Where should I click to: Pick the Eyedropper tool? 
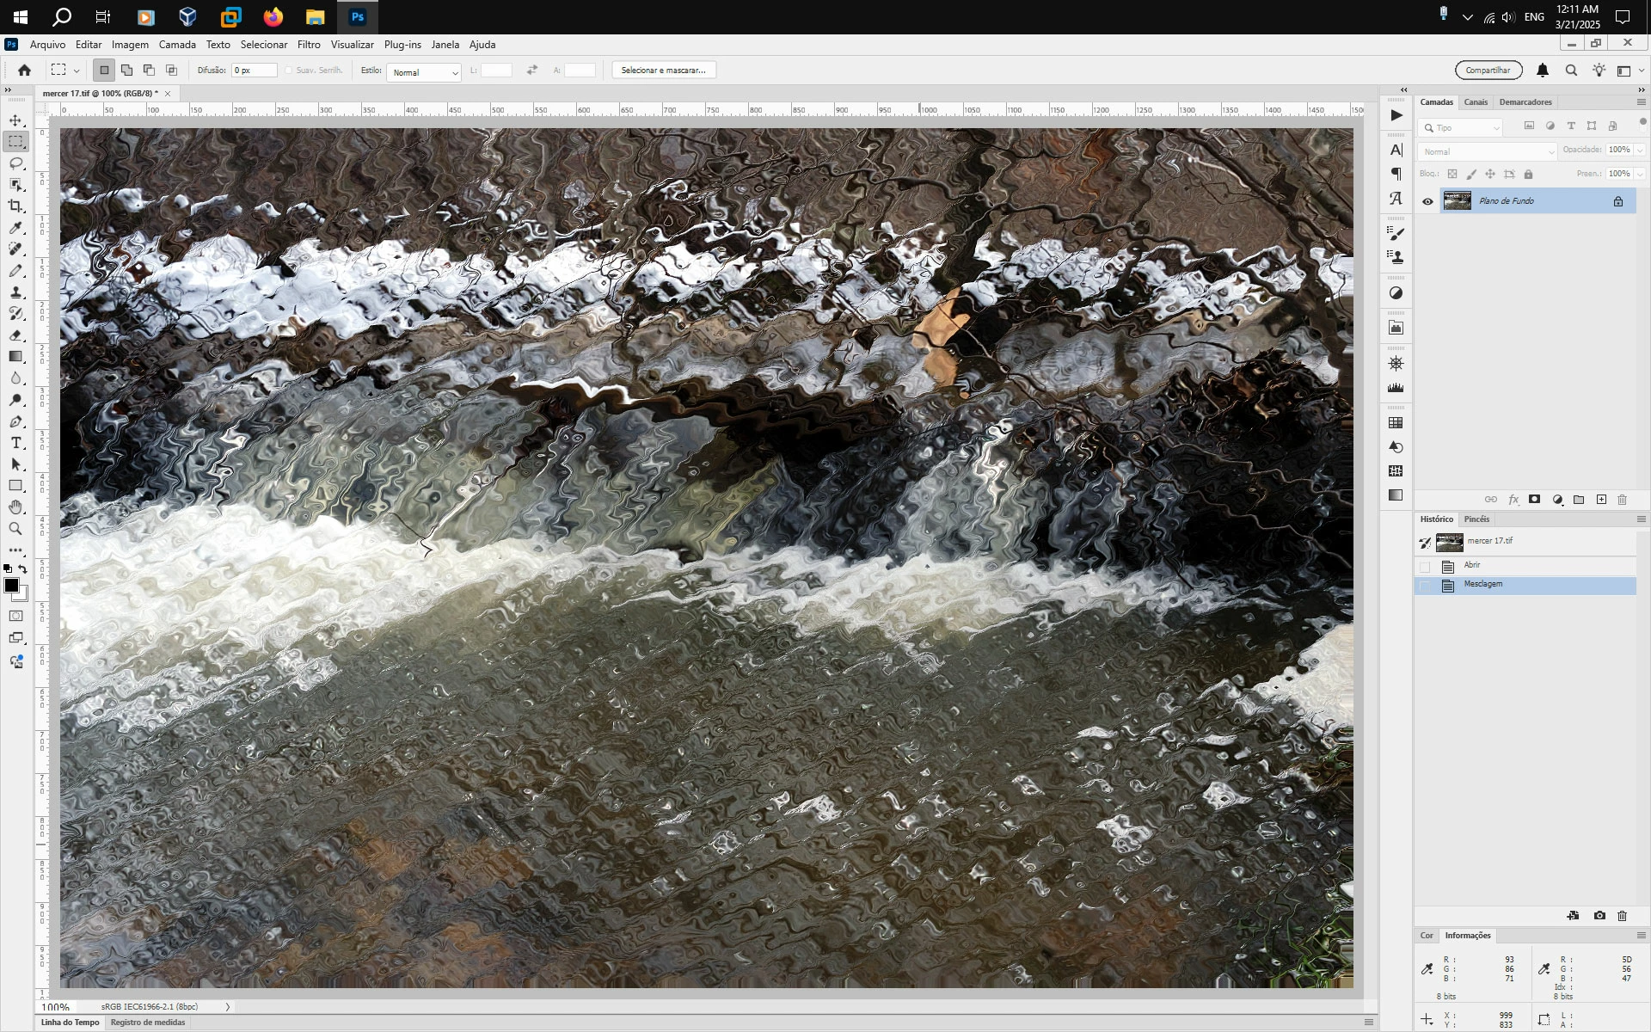coord(15,228)
